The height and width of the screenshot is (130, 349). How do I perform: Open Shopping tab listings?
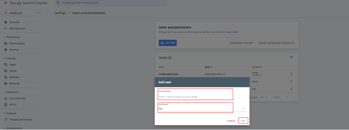click(20, 120)
